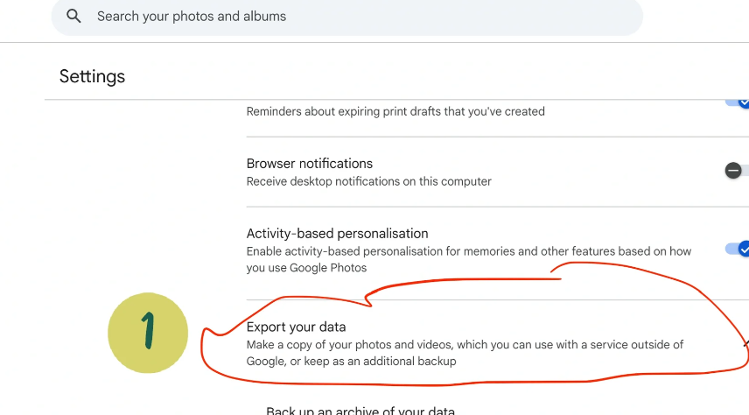Click the Browser notifications minus switch knob

(733, 170)
